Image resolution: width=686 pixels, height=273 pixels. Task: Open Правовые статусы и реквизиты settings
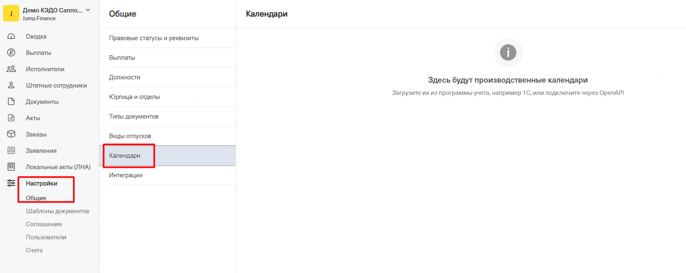[154, 38]
